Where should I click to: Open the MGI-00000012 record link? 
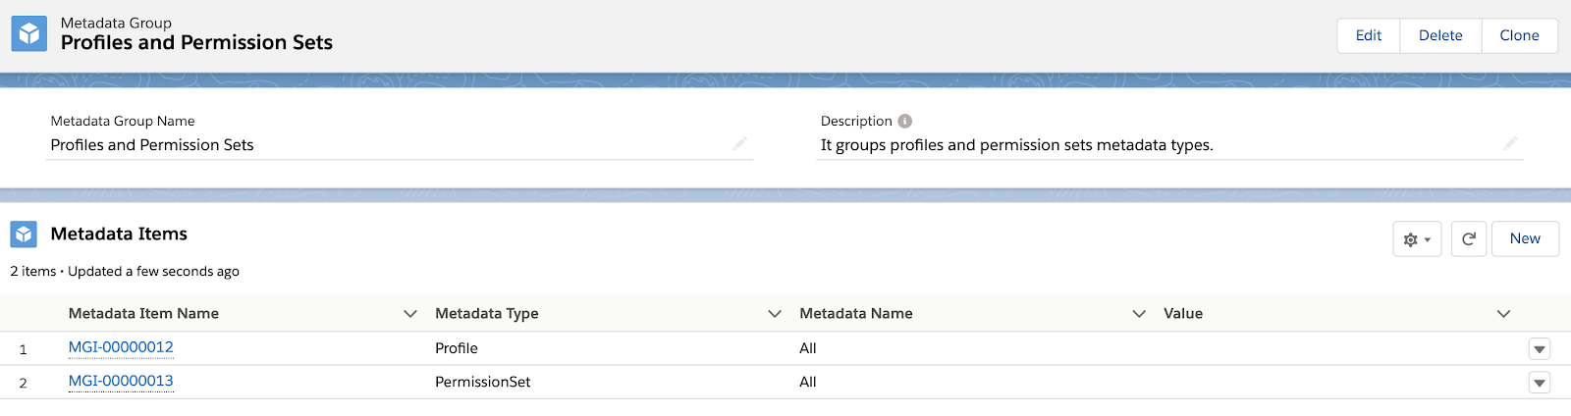[x=121, y=347]
